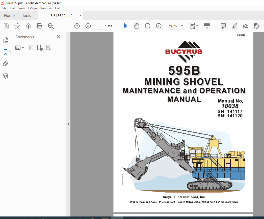Click the BI616822 page header code
Viewport: 264px width, 219px height.
[x=241, y=35]
